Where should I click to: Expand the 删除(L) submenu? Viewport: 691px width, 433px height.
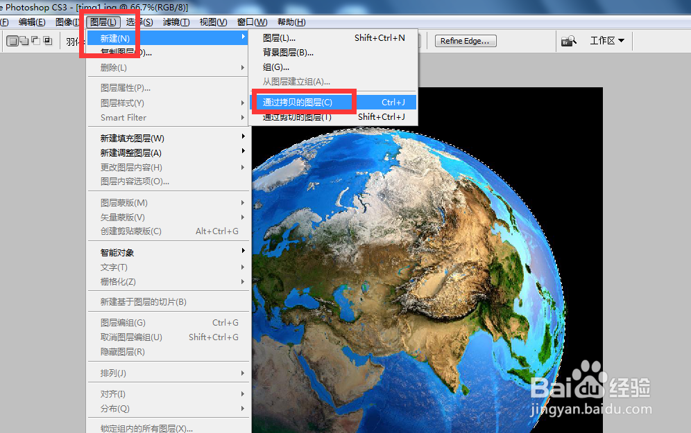pos(168,67)
